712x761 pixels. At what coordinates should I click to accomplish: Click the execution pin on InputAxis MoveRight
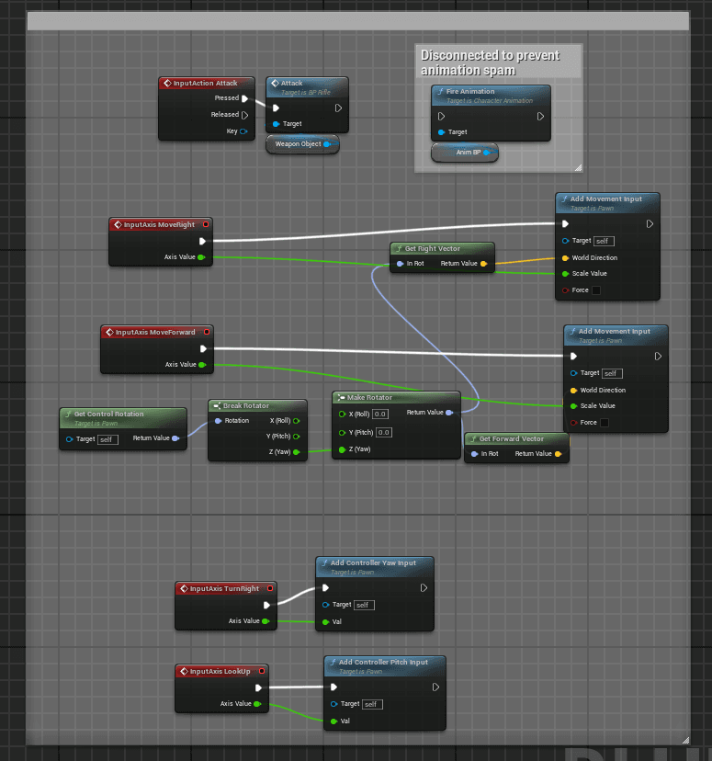[x=203, y=241]
